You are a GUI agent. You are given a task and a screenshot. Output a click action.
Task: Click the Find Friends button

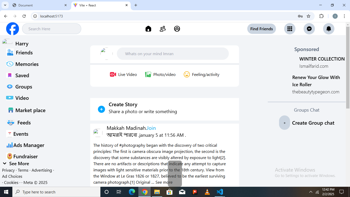coord(262,29)
